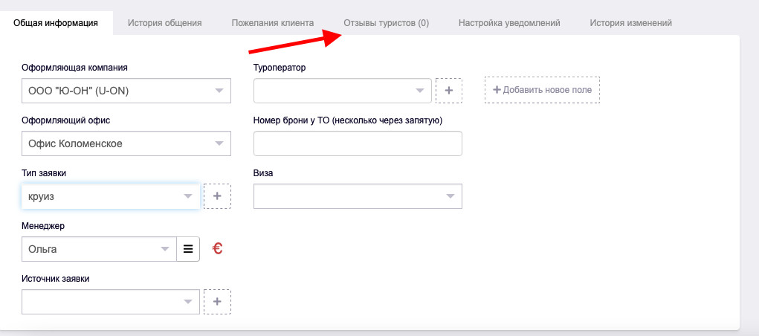This screenshot has width=759, height=336.
Task: Click the plus icon beside Тип заявки
Action: (x=217, y=196)
